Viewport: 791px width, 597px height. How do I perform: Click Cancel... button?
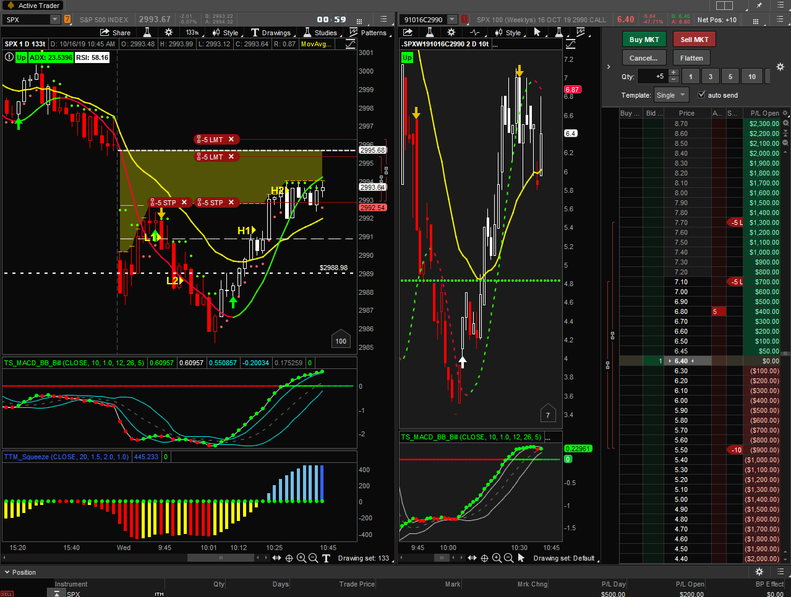pyautogui.click(x=644, y=58)
